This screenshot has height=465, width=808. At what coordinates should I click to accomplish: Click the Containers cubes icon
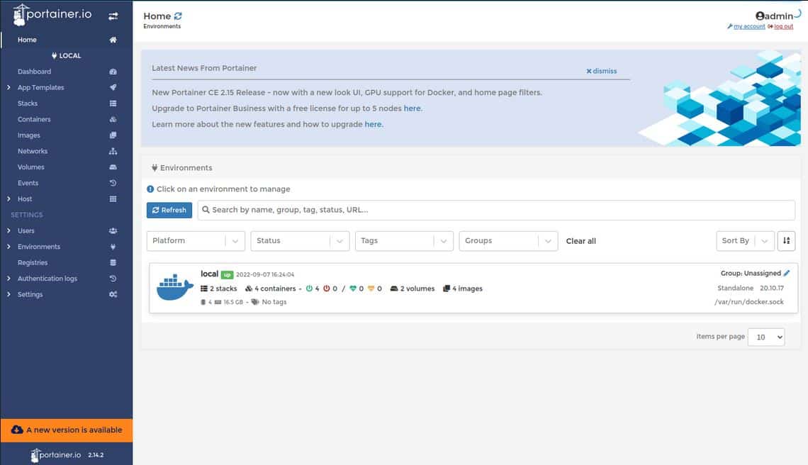113,120
